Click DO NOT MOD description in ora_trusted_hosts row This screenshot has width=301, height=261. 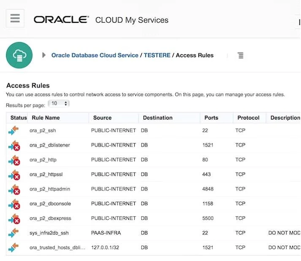coord(284,248)
